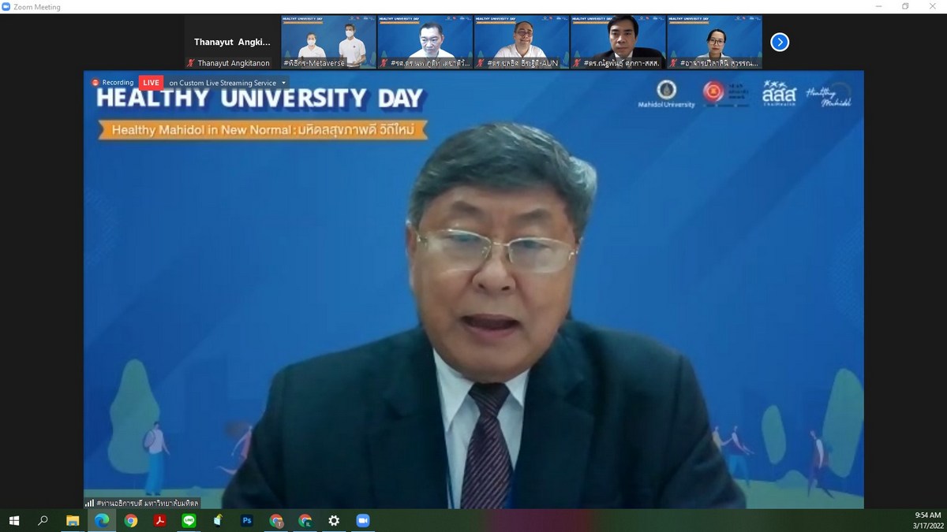This screenshot has height=532, width=947.
Task: Select Thanayut Angkitanon participant tile
Action: [232, 42]
